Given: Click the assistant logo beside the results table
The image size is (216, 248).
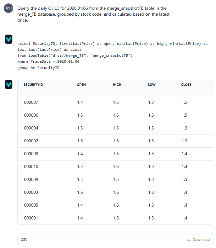Looking at the screenshot, I should click(x=8, y=84).
